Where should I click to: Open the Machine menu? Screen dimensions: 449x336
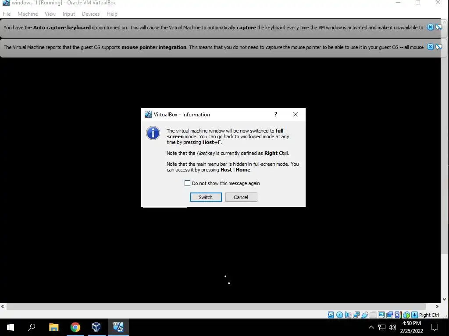(x=28, y=14)
